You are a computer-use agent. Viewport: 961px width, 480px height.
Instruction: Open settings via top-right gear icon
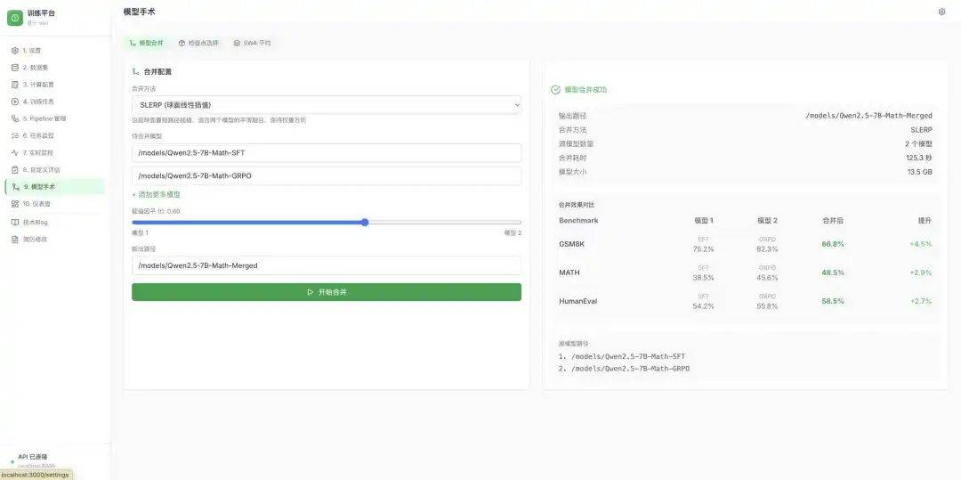pyautogui.click(x=942, y=12)
